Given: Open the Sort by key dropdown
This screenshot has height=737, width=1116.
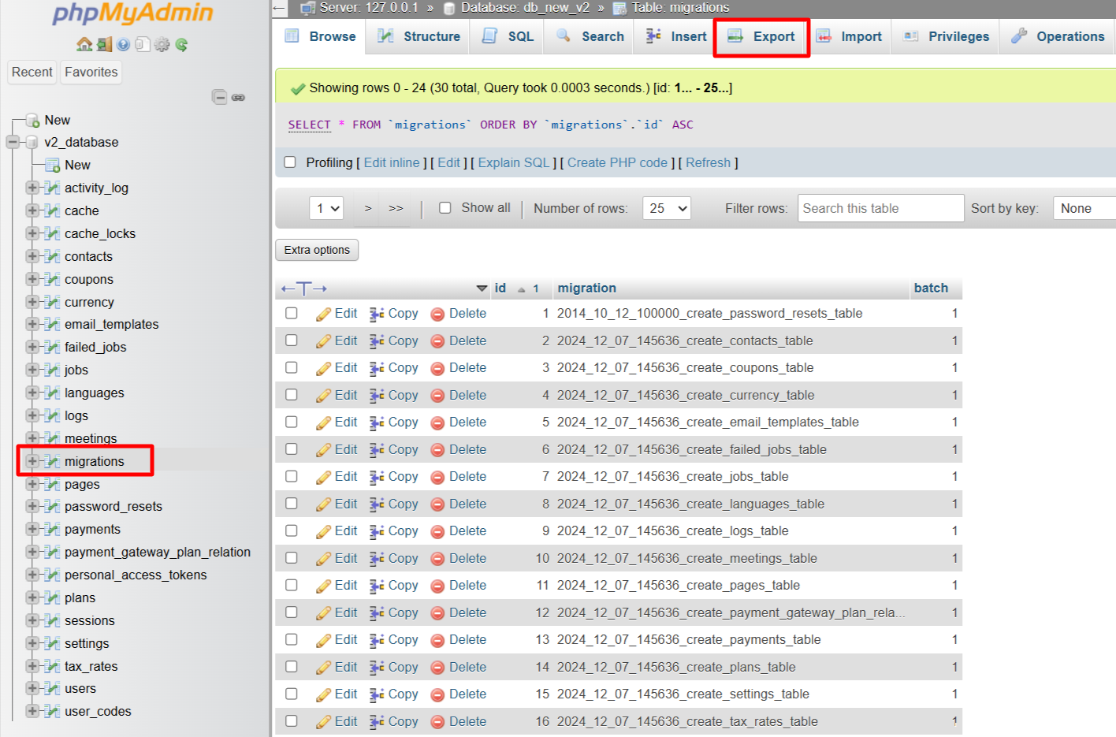Looking at the screenshot, I should pos(1084,208).
